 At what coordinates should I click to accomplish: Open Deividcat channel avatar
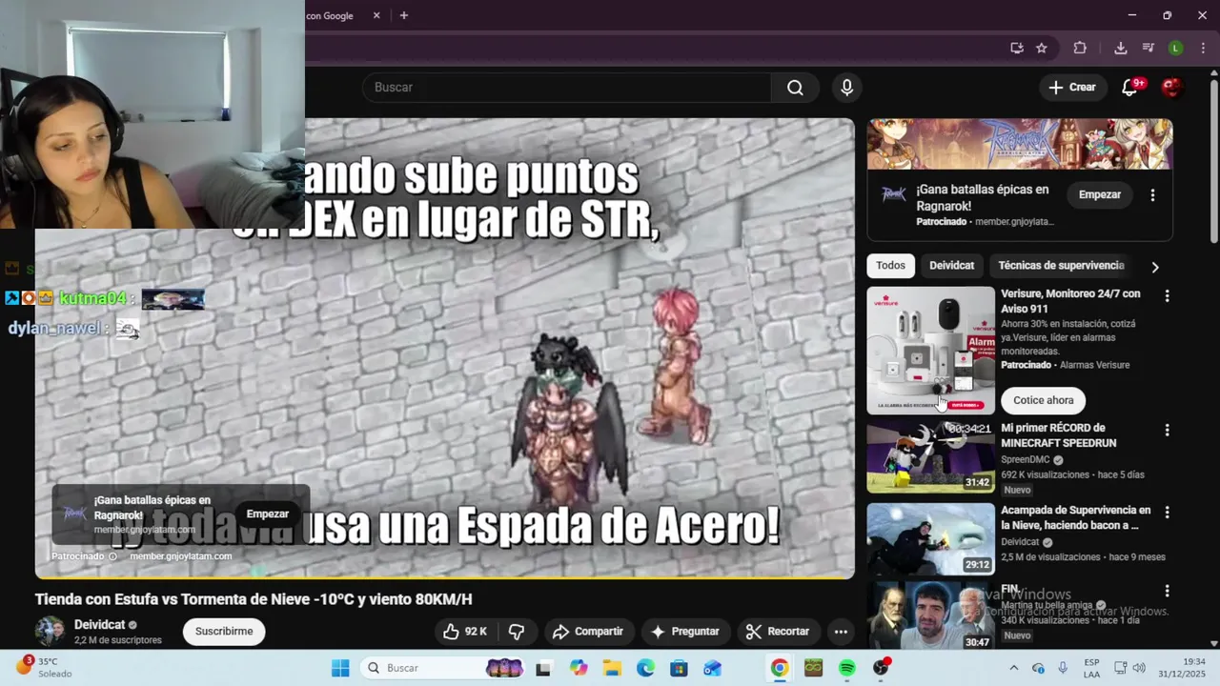(51, 631)
